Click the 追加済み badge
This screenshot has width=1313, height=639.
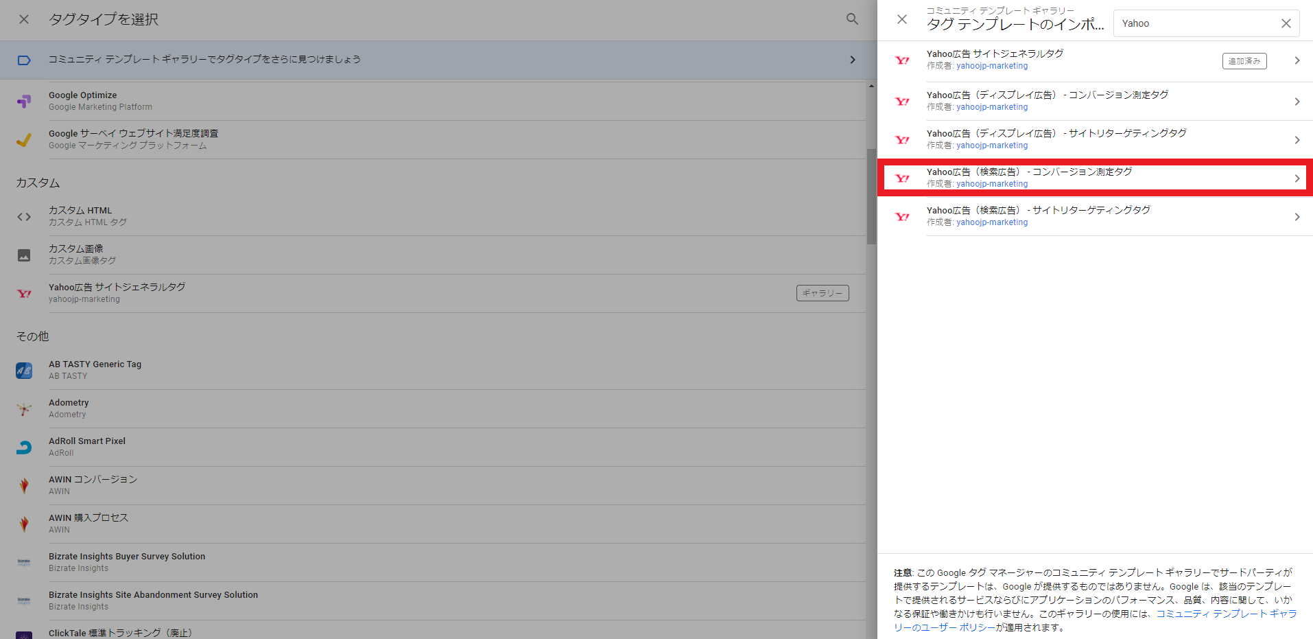click(1244, 61)
